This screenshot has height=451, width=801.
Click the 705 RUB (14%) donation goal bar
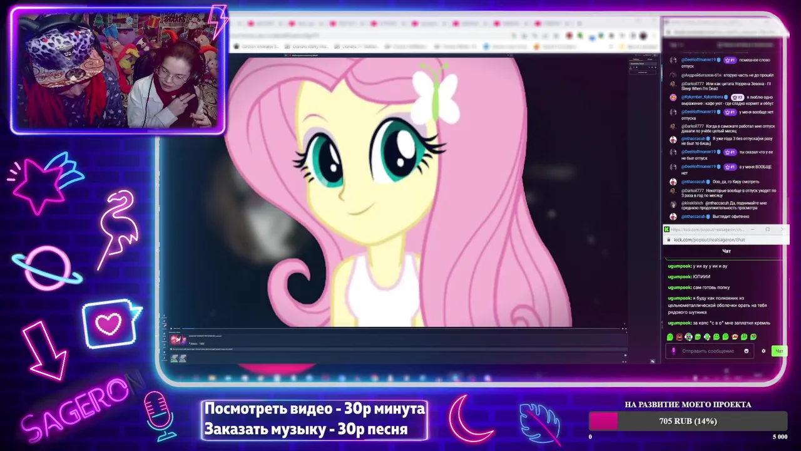[688, 421]
